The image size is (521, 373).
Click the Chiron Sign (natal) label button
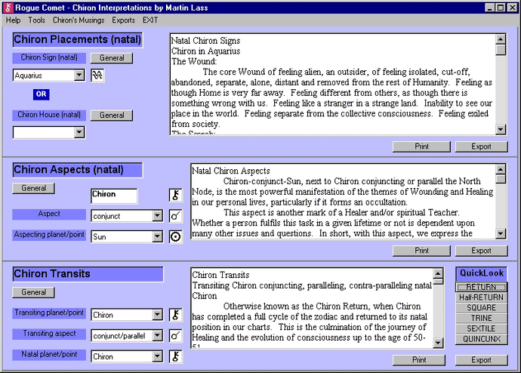49,58
